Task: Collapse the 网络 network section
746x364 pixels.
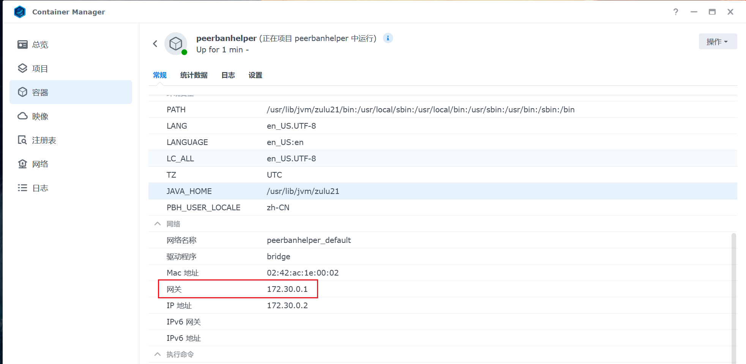Action: [x=158, y=224]
